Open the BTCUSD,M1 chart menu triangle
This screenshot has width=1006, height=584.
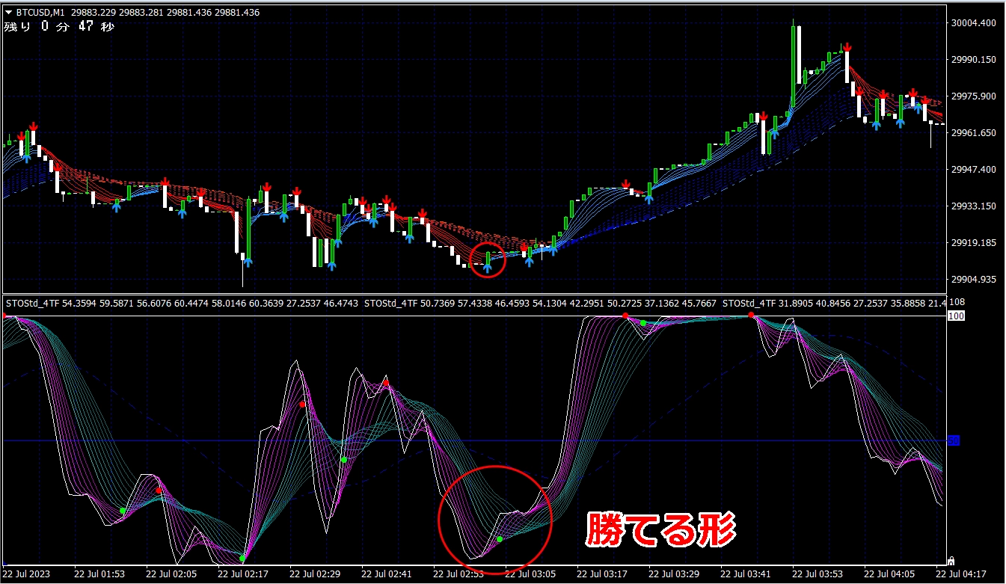coord(8,12)
